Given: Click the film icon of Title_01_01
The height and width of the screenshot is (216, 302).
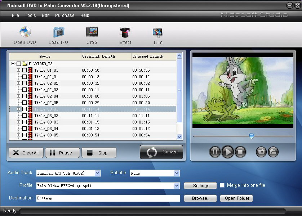Looking at the screenshot, I should click(30, 70).
